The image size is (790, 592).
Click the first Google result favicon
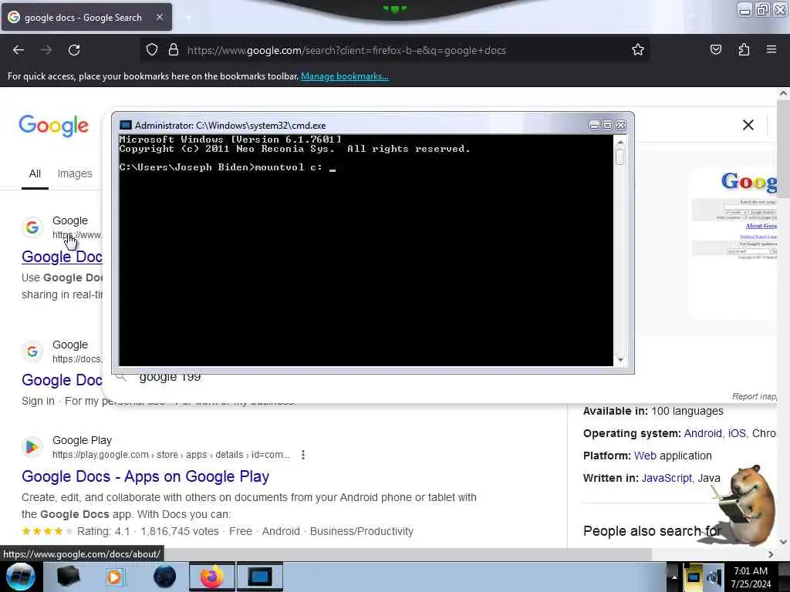(x=32, y=227)
